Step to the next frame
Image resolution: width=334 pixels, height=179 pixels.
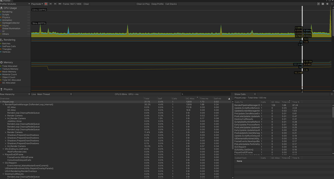[x=55, y=4]
